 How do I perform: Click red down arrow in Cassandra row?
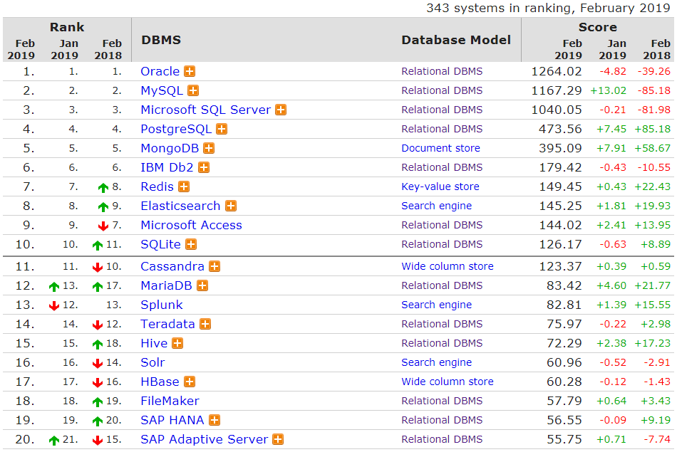point(98,268)
